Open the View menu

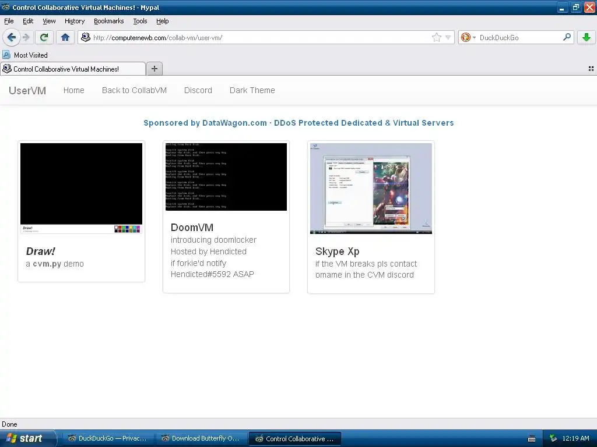click(49, 21)
